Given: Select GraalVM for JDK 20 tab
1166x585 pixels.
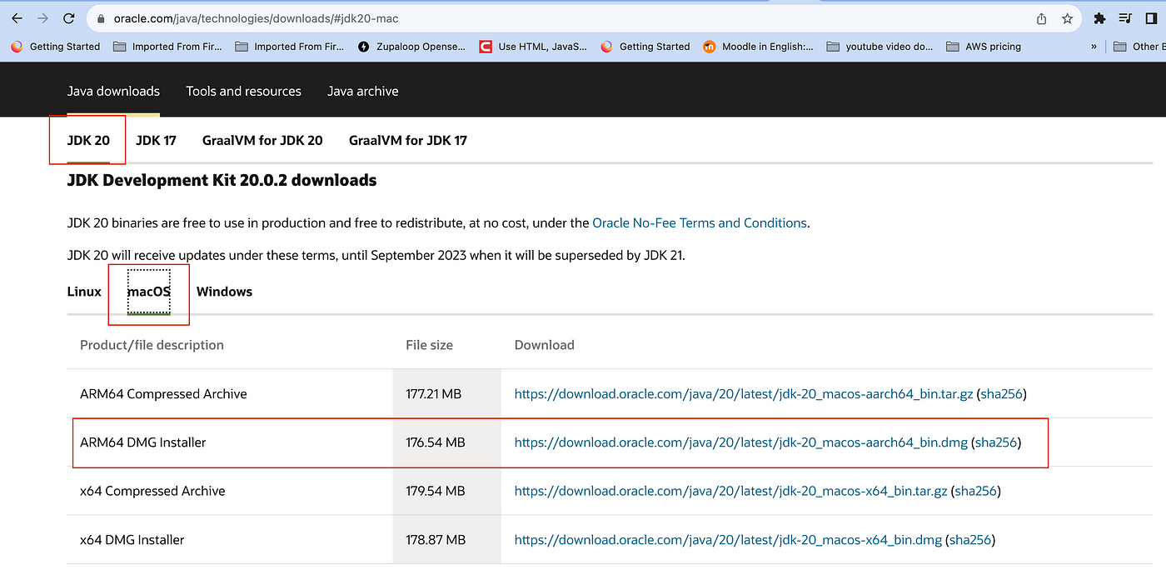Looking at the screenshot, I should tap(262, 140).
